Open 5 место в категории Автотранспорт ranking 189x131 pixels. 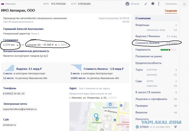coord(92,73)
